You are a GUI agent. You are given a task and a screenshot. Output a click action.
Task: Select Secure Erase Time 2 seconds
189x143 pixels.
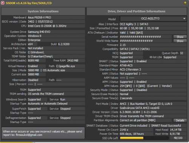pos(126,98)
